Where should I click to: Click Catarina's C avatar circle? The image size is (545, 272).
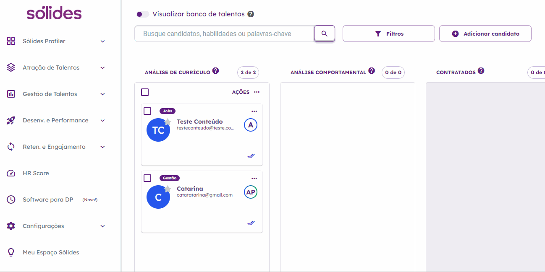coord(158,197)
